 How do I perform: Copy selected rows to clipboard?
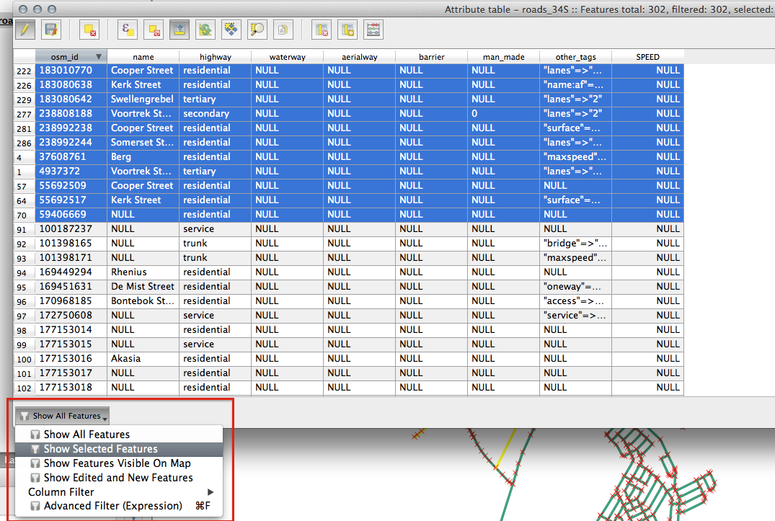point(283,30)
